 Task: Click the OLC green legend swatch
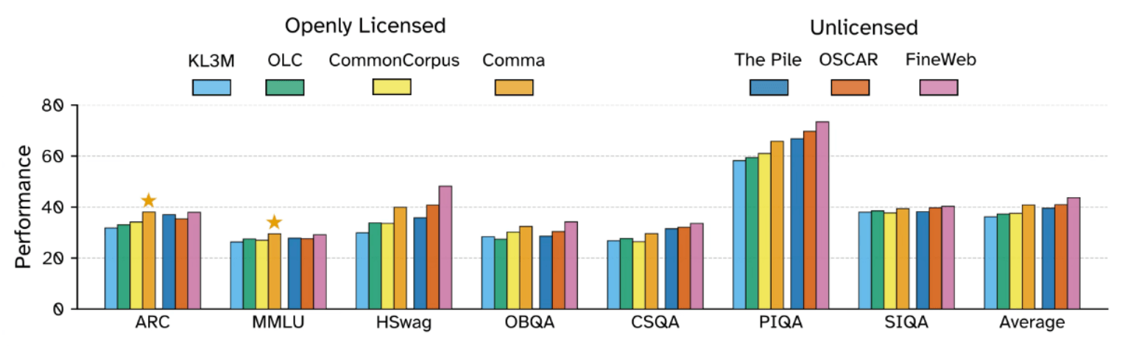pos(284,88)
